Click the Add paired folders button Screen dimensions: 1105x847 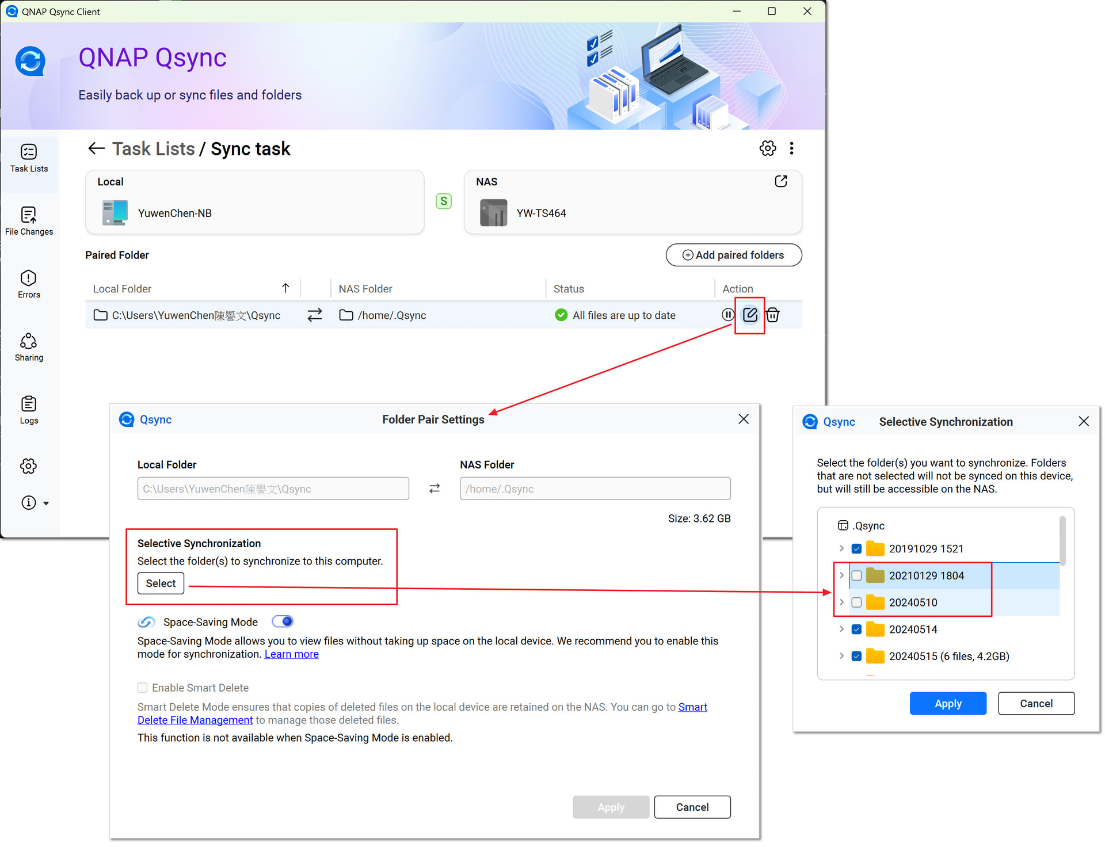click(733, 255)
